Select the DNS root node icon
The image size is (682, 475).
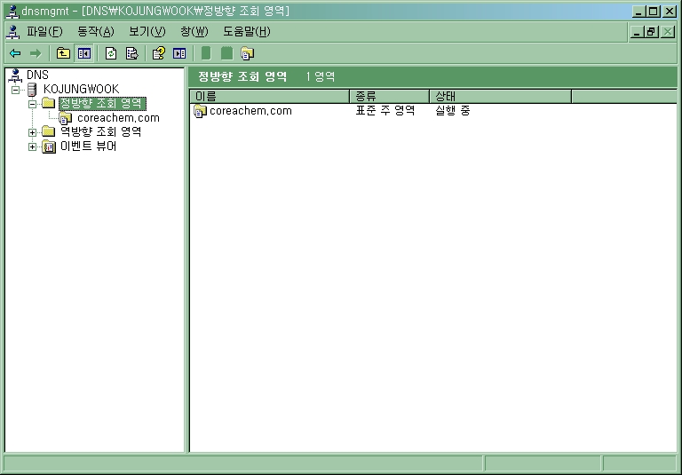(x=16, y=75)
